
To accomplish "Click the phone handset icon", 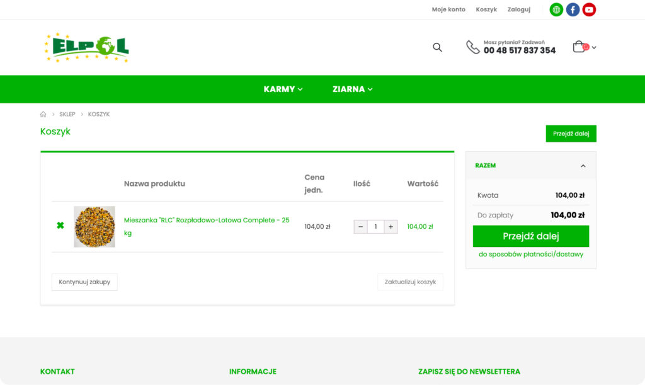I will 472,47.
